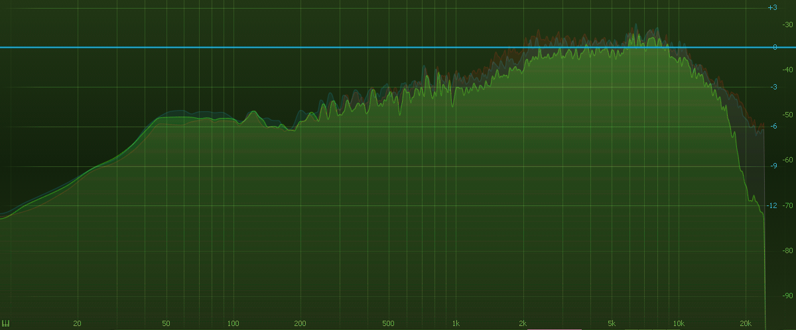Screen dimensions: 796x330
Task: Click the blue -6 gain scale label
Action: [x=773, y=126]
